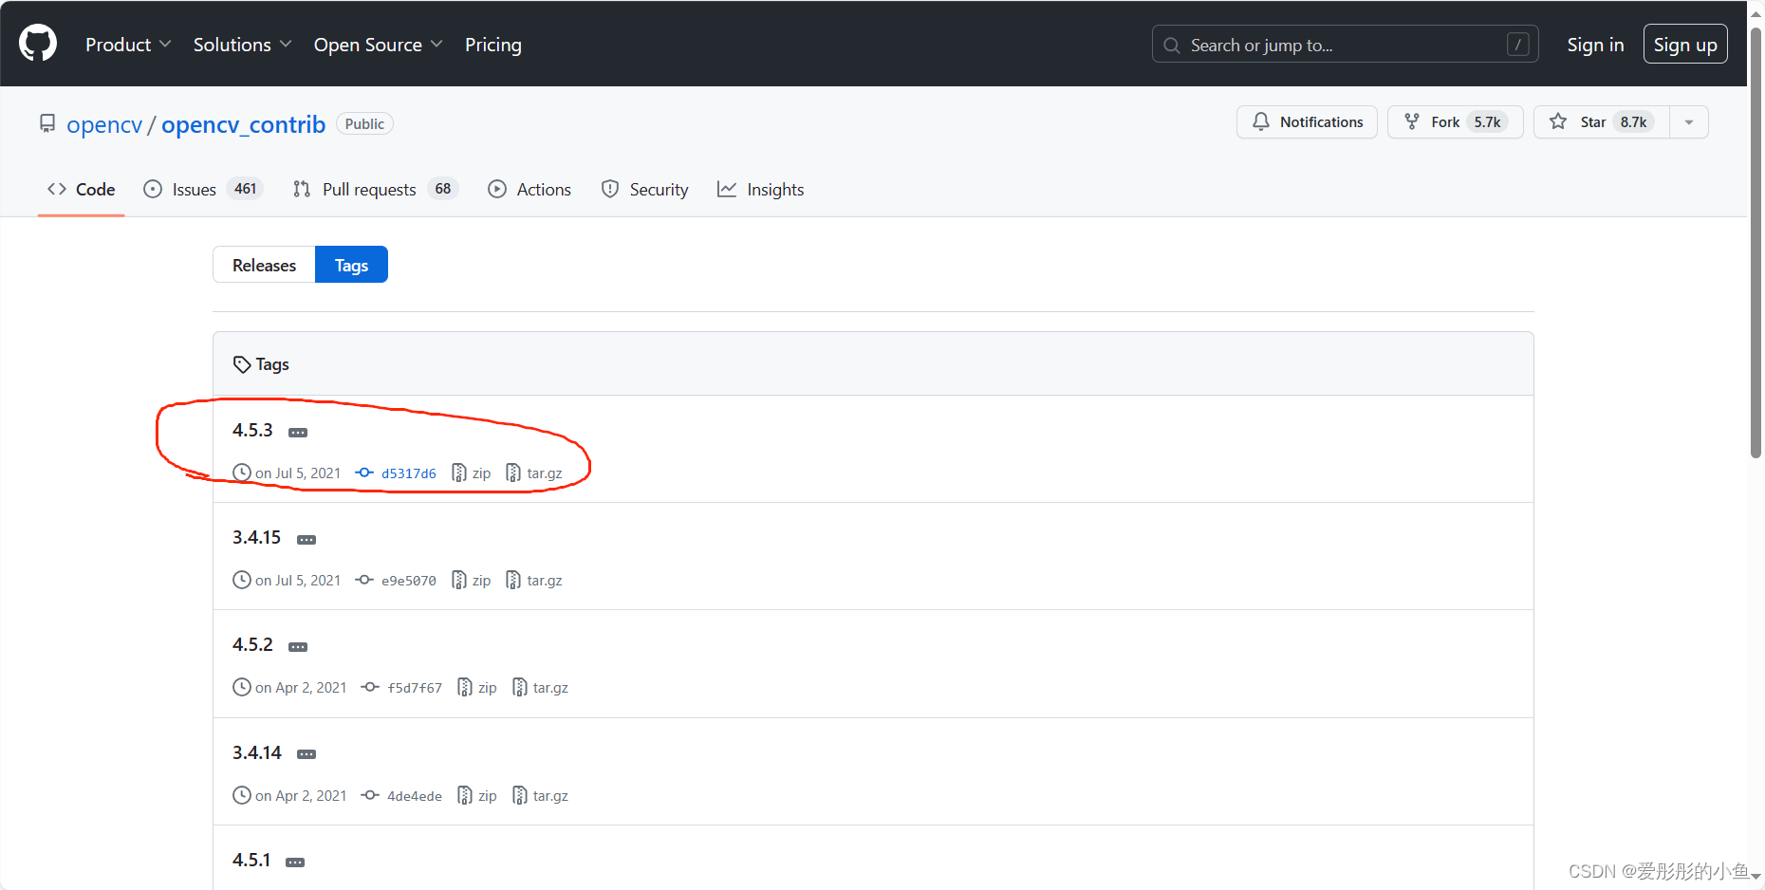Click the Sign up button
The width and height of the screenshot is (1765, 890).
click(x=1685, y=45)
